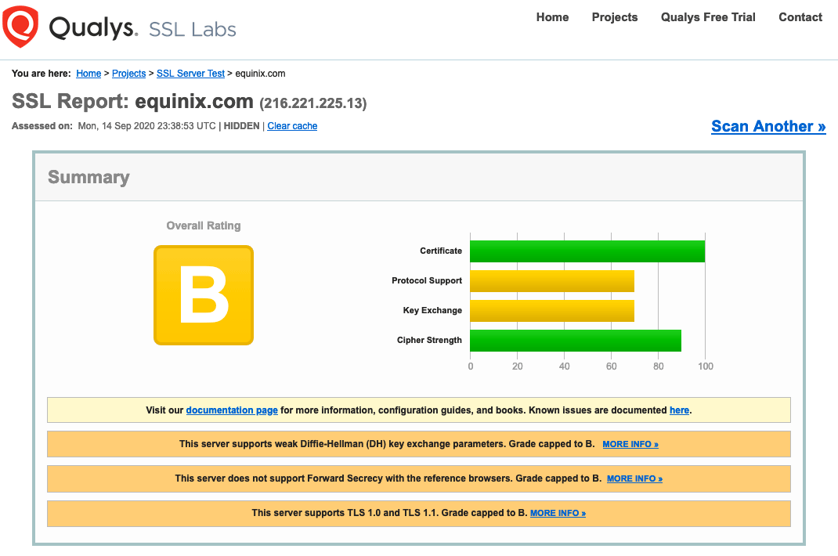Click the Overall Rating label

(x=204, y=226)
